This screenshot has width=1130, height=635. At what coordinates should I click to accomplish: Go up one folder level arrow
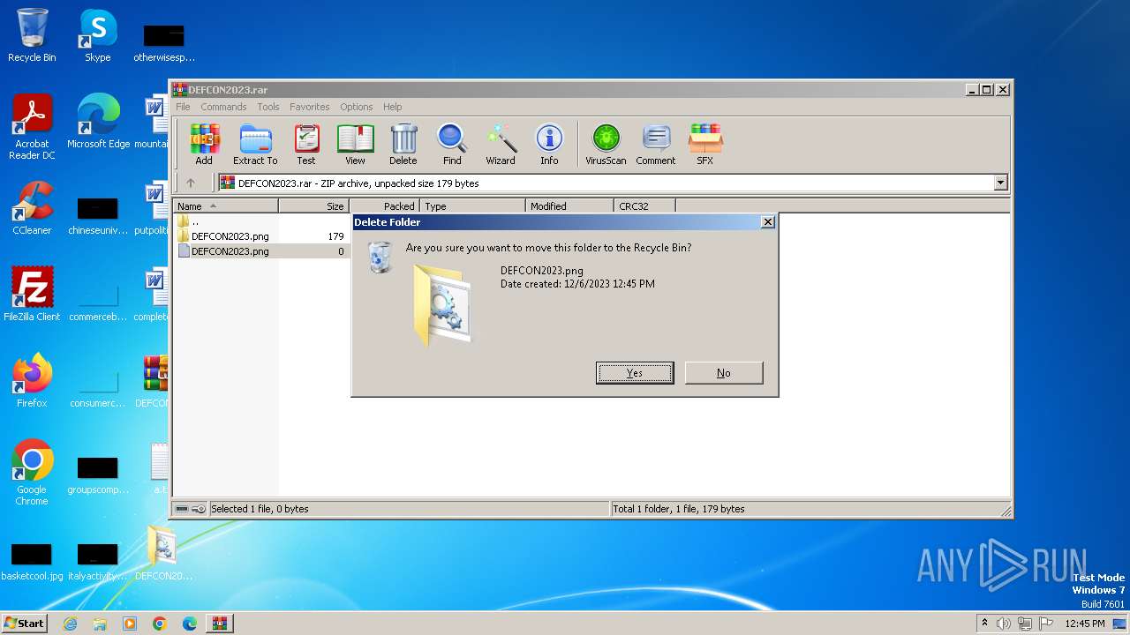(191, 183)
